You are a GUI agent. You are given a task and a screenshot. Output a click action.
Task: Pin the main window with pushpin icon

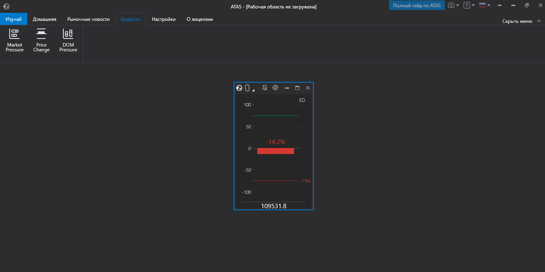tap(500, 6)
